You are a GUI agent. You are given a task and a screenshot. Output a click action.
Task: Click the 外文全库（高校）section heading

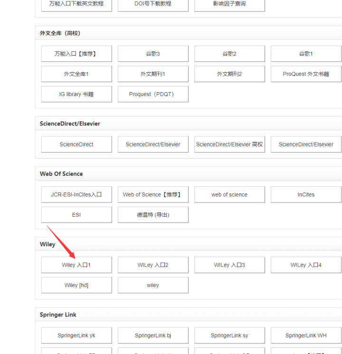click(60, 33)
